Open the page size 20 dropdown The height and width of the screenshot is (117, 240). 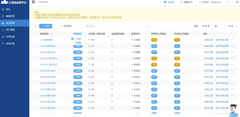pyautogui.click(x=217, y=26)
